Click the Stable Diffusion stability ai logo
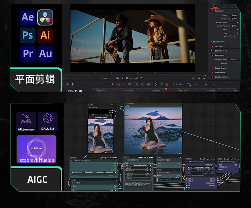The height and width of the screenshot is (208, 251). click(x=37, y=149)
